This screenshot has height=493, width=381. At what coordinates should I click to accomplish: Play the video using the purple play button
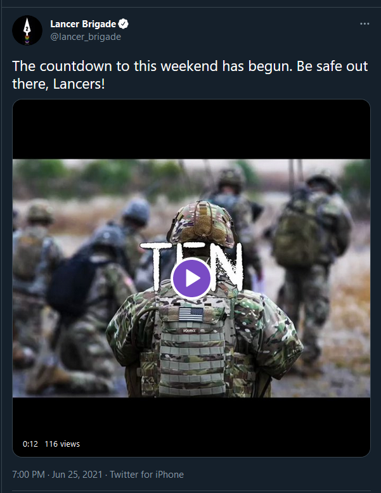tap(191, 278)
